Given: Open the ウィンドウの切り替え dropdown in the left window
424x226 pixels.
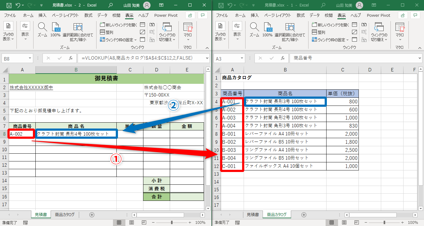Looking at the screenshot, I should pyautogui.click(x=167, y=32).
